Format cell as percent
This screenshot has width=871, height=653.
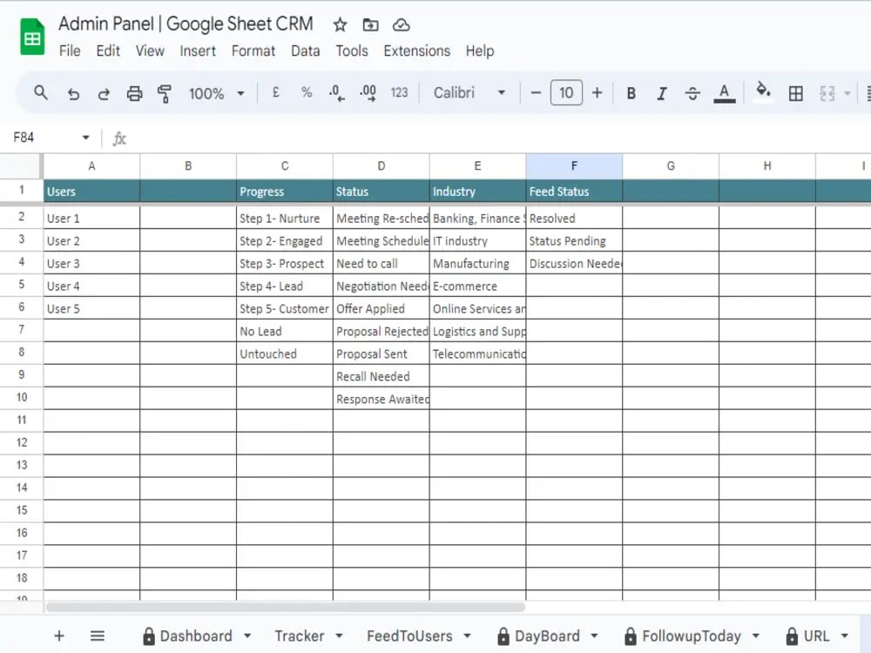click(307, 93)
